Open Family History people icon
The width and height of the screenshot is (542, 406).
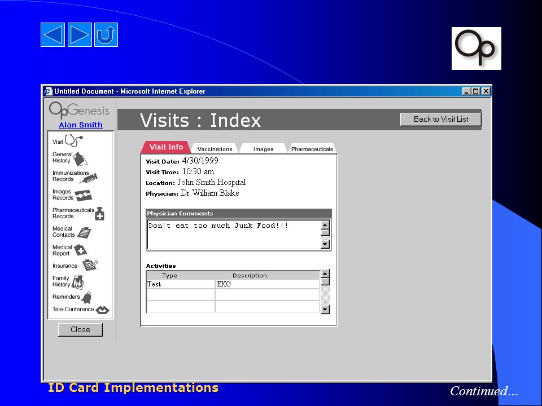coord(77,282)
